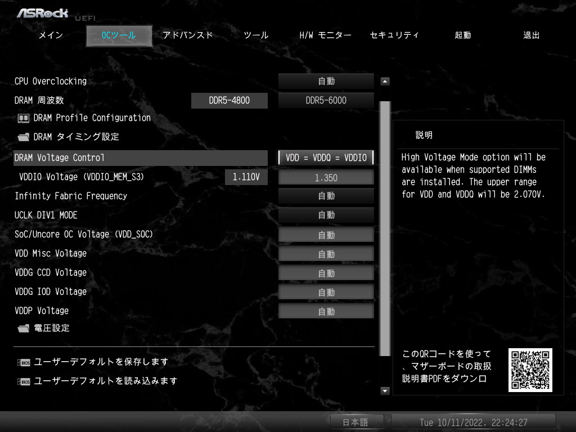
Task: Open UCLK DIV1 MODE 自動 dropdown
Action: click(x=326, y=215)
